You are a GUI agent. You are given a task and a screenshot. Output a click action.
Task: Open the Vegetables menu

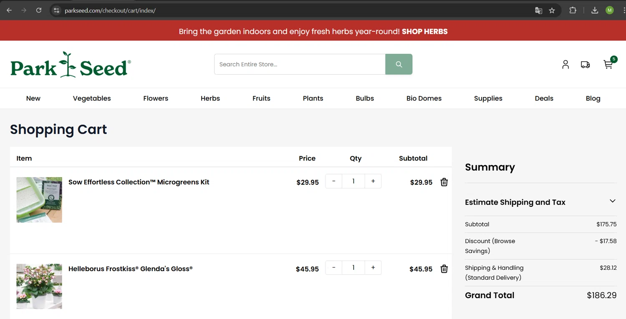pos(92,98)
